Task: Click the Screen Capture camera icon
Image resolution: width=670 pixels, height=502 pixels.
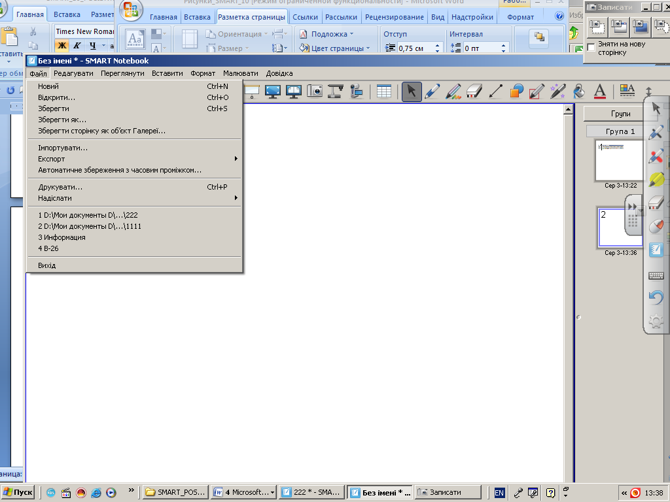Action: pos(315,92)
